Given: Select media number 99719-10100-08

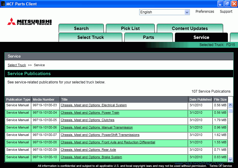Looking at the screenshot, I should point(45,142).
